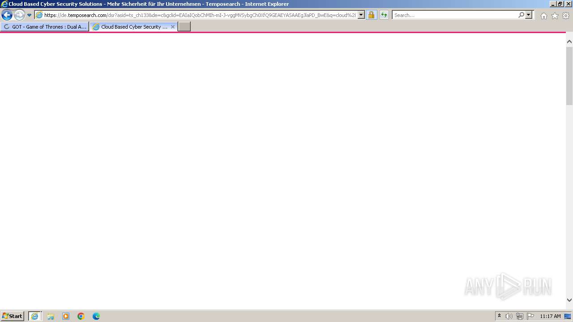Close the Internet Explorer window
Viewport: 573px width, 322px height.
click(568, 4)
